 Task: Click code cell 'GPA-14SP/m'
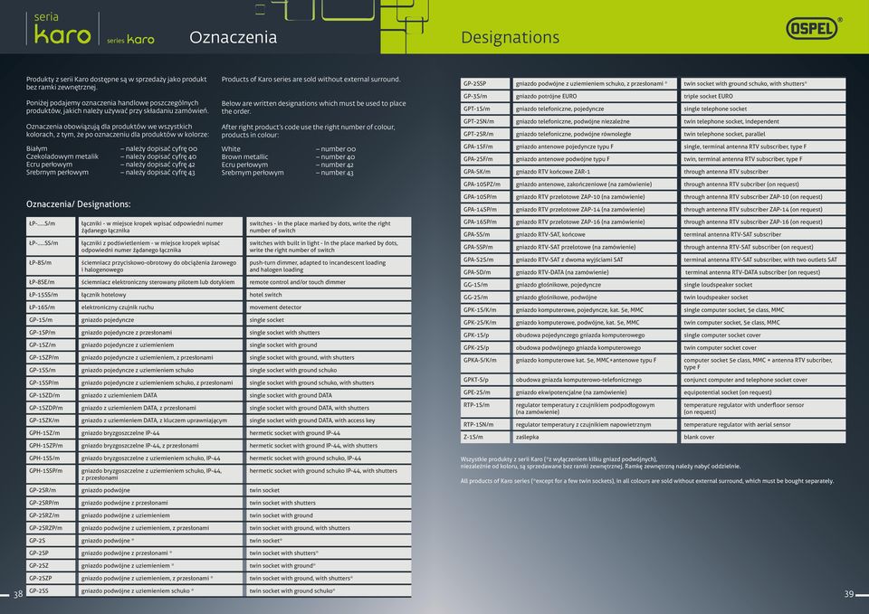point(485,209)
